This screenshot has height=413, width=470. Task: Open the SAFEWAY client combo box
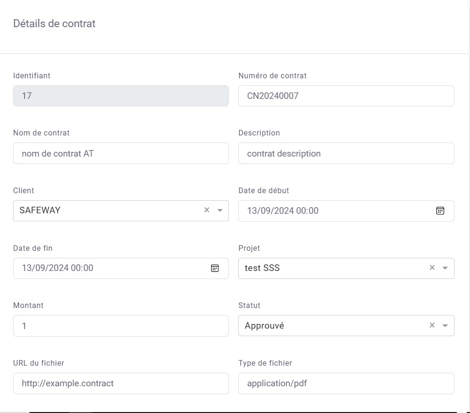(103, 210)
